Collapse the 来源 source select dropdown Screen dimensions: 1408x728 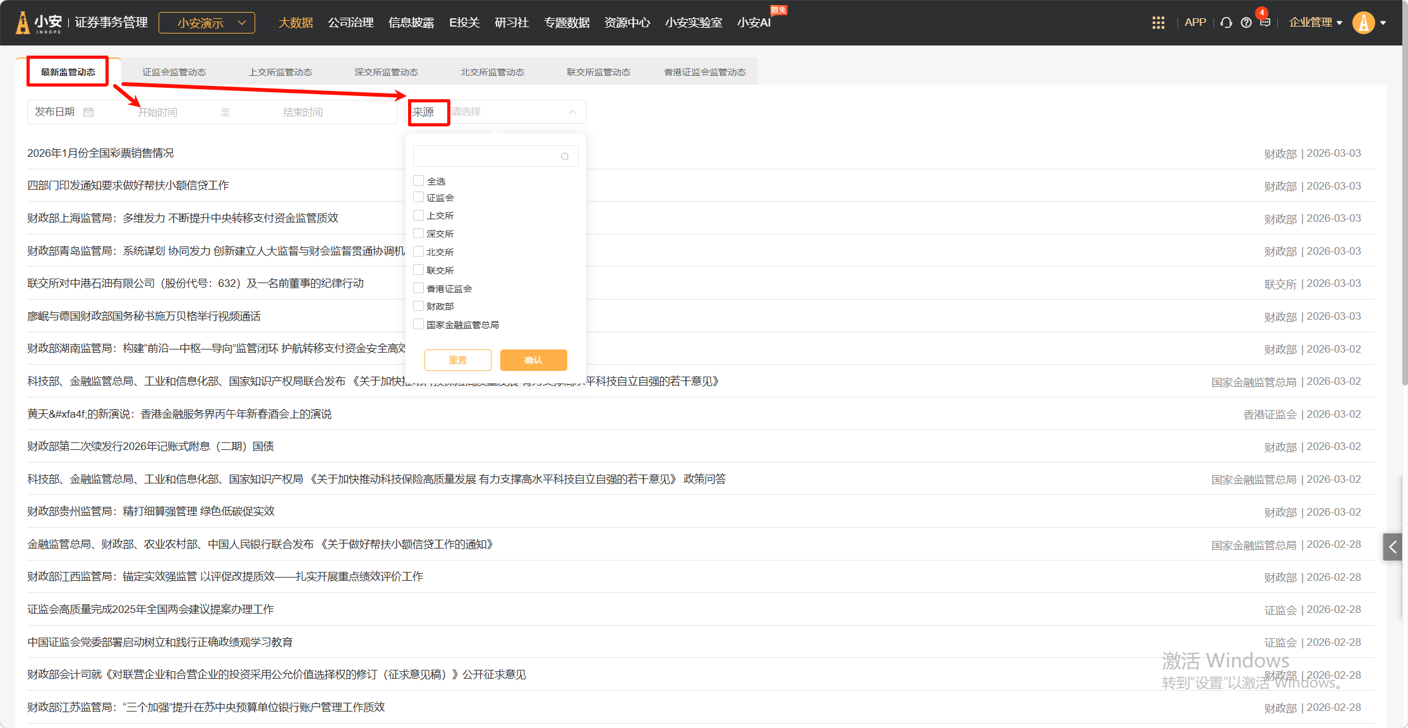pos(572,112)
